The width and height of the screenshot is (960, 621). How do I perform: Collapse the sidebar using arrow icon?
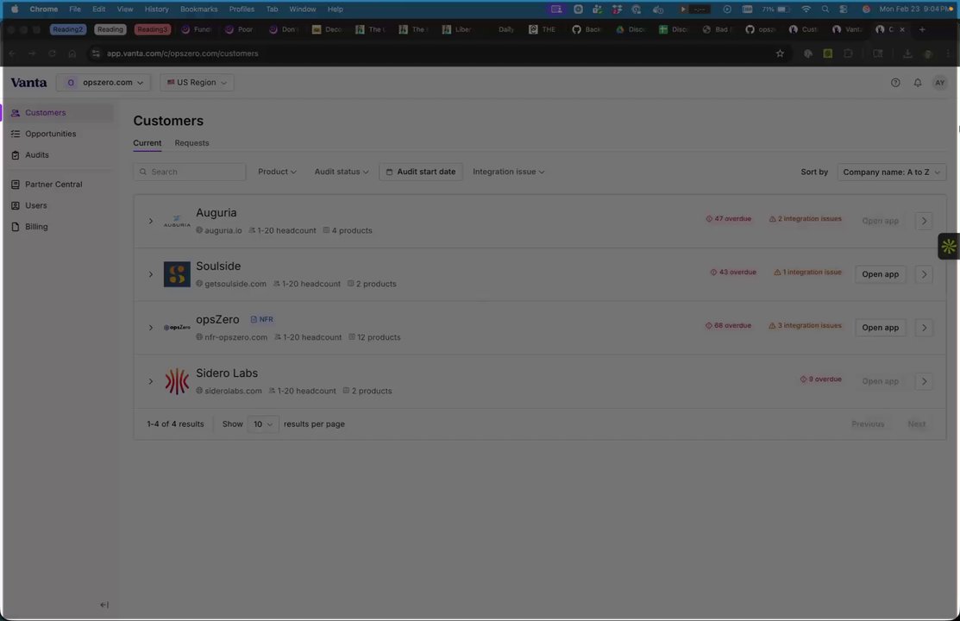[x=104, y=605]
